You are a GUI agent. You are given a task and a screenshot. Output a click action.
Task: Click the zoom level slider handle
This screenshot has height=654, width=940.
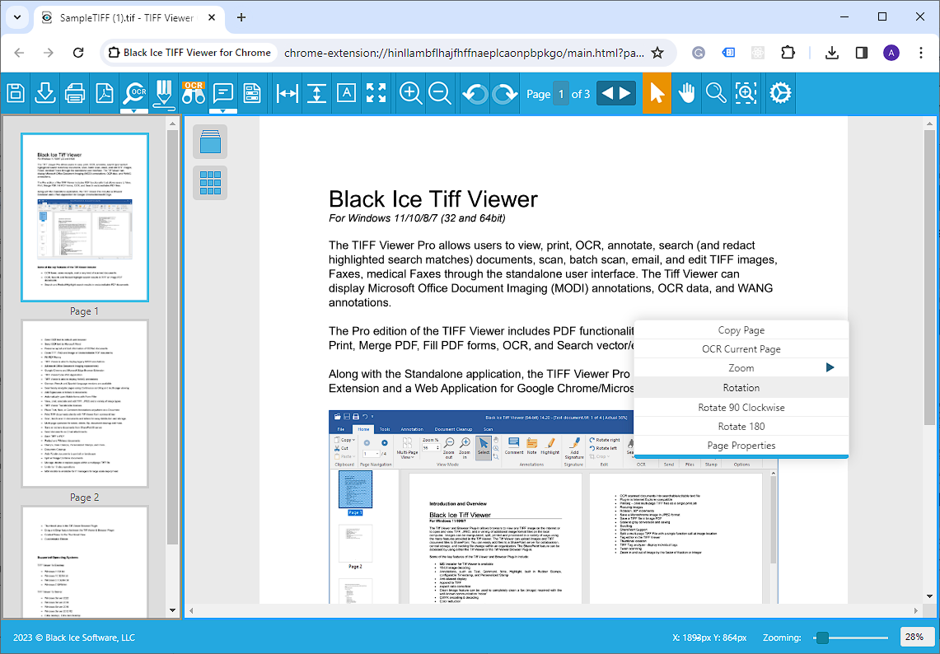pyautogui.click(x=822, y=638)
